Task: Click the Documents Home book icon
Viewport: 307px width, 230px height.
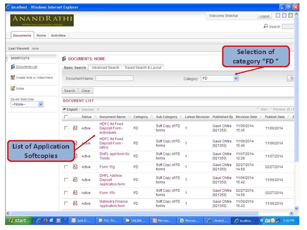Action: click(64, 59)
